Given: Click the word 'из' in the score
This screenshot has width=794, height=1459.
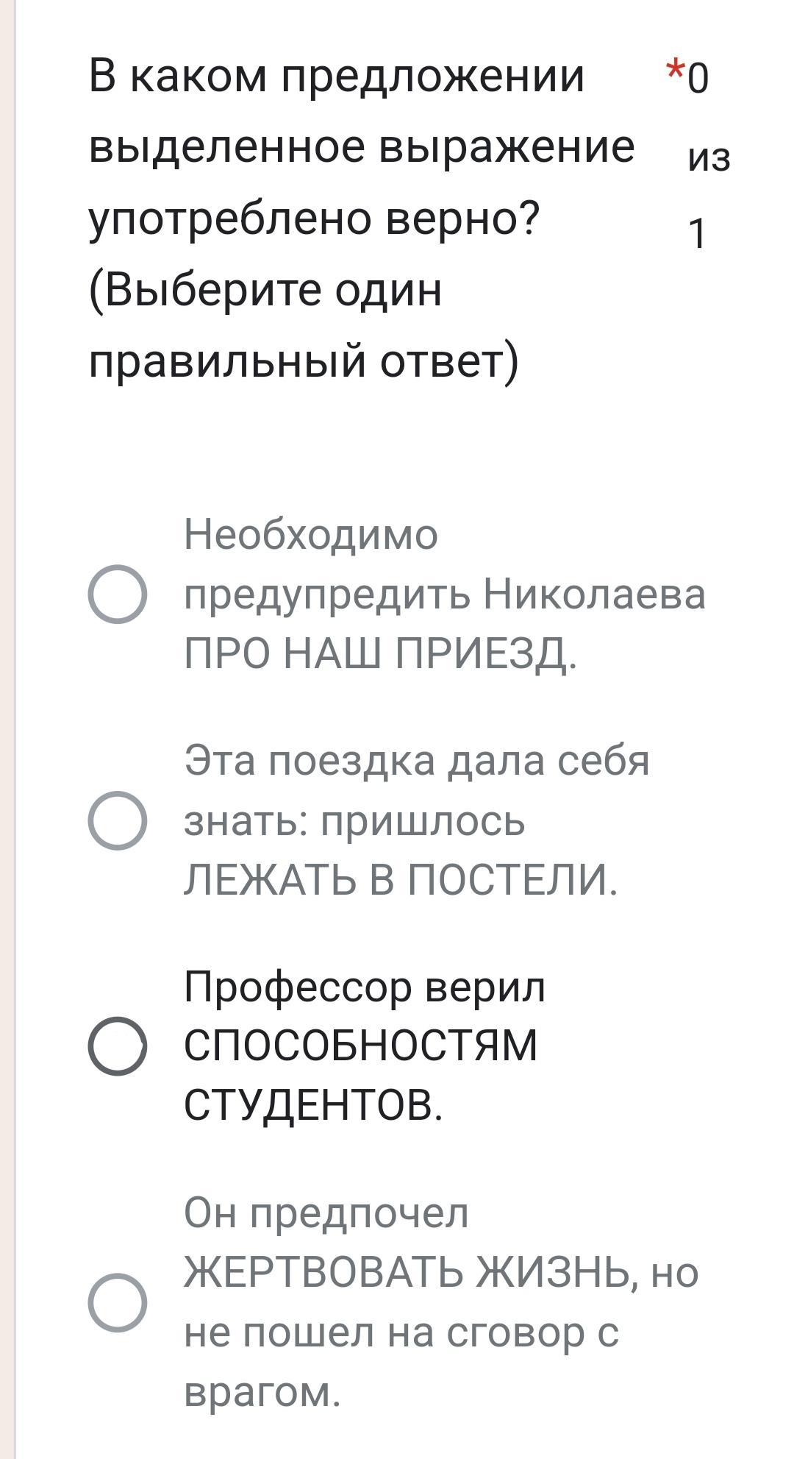Looking at the screenshot, I should click(709, 156).
